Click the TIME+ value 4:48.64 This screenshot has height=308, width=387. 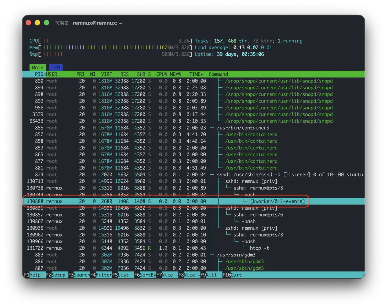[196, 141]
